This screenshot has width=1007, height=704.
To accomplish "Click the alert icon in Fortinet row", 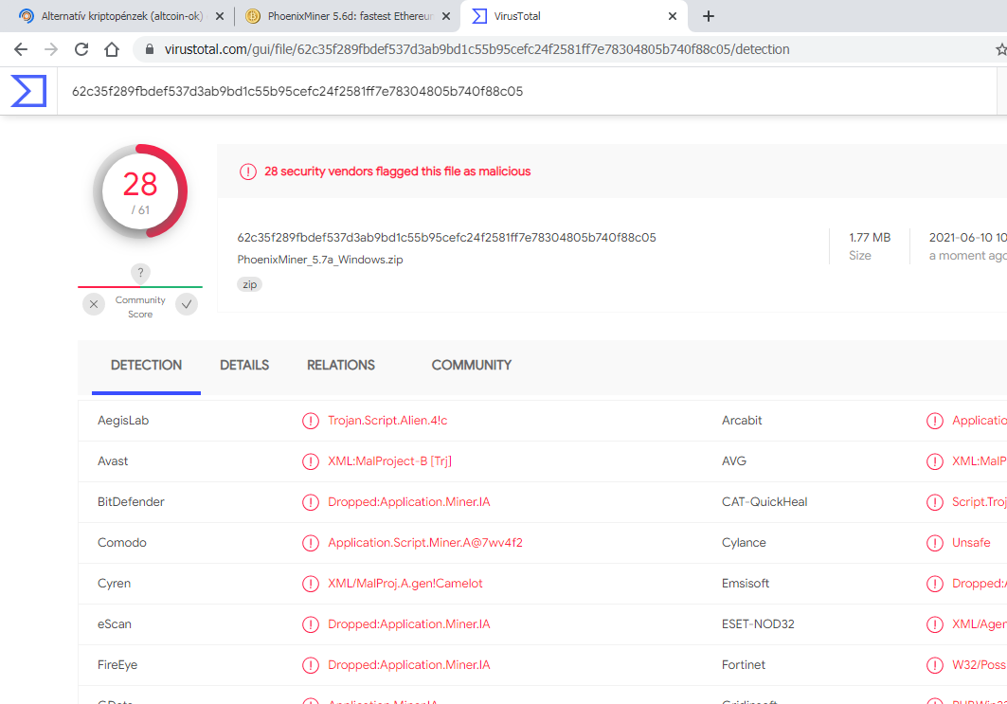I will click(934, 665).
